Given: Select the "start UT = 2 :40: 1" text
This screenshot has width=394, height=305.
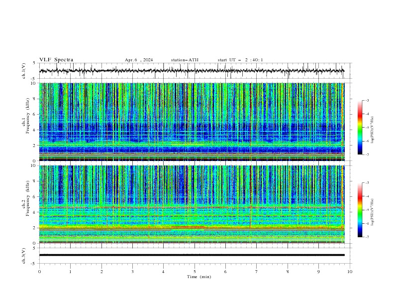Looking at the screenshot, I should click(x=240, y=60).
